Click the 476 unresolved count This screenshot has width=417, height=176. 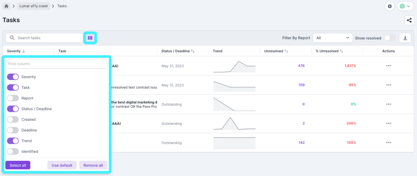point(301,66)
